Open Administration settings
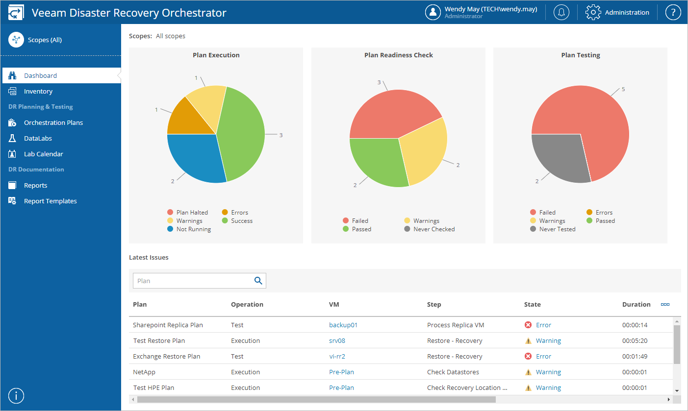 pyautogui.click(x=627, y=12)
